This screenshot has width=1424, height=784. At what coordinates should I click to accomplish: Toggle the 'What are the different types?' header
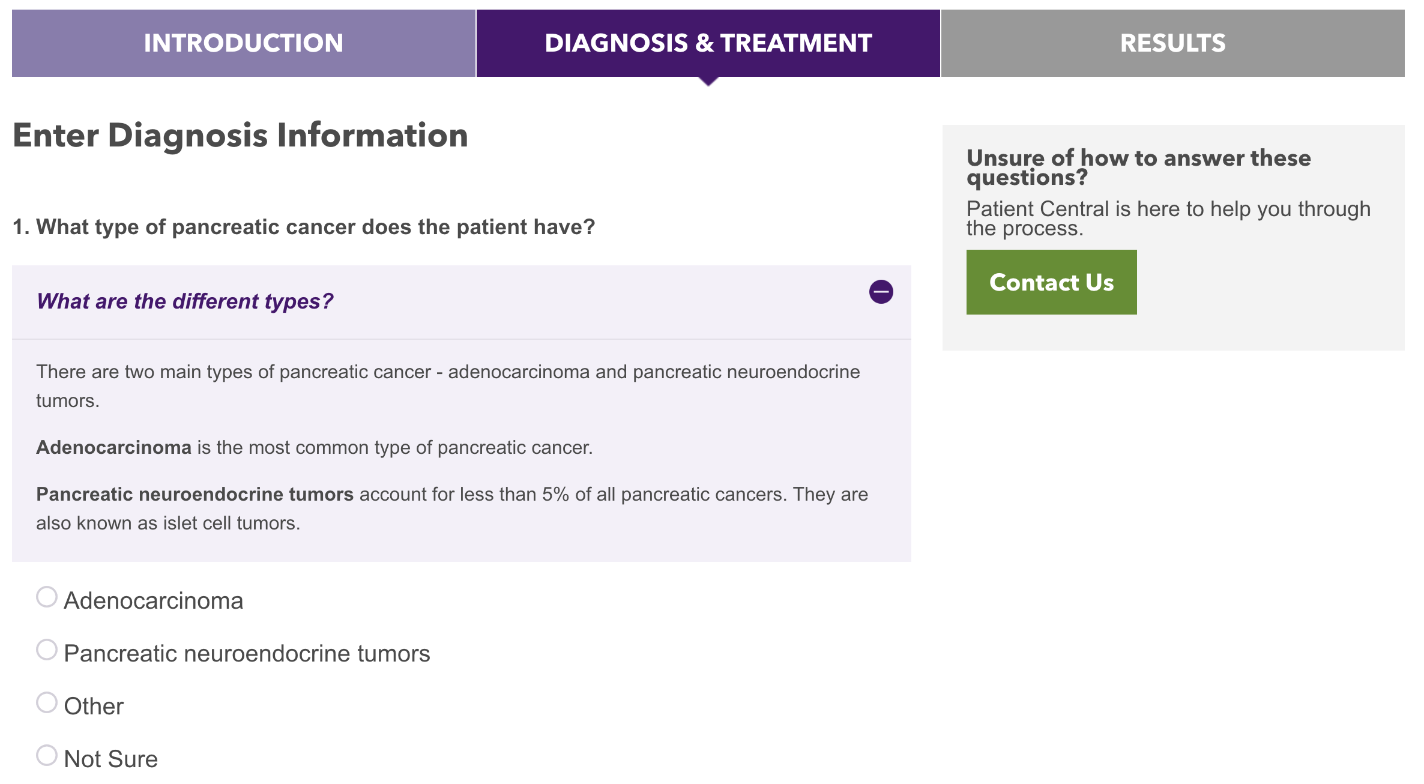[x=185, y=301]
